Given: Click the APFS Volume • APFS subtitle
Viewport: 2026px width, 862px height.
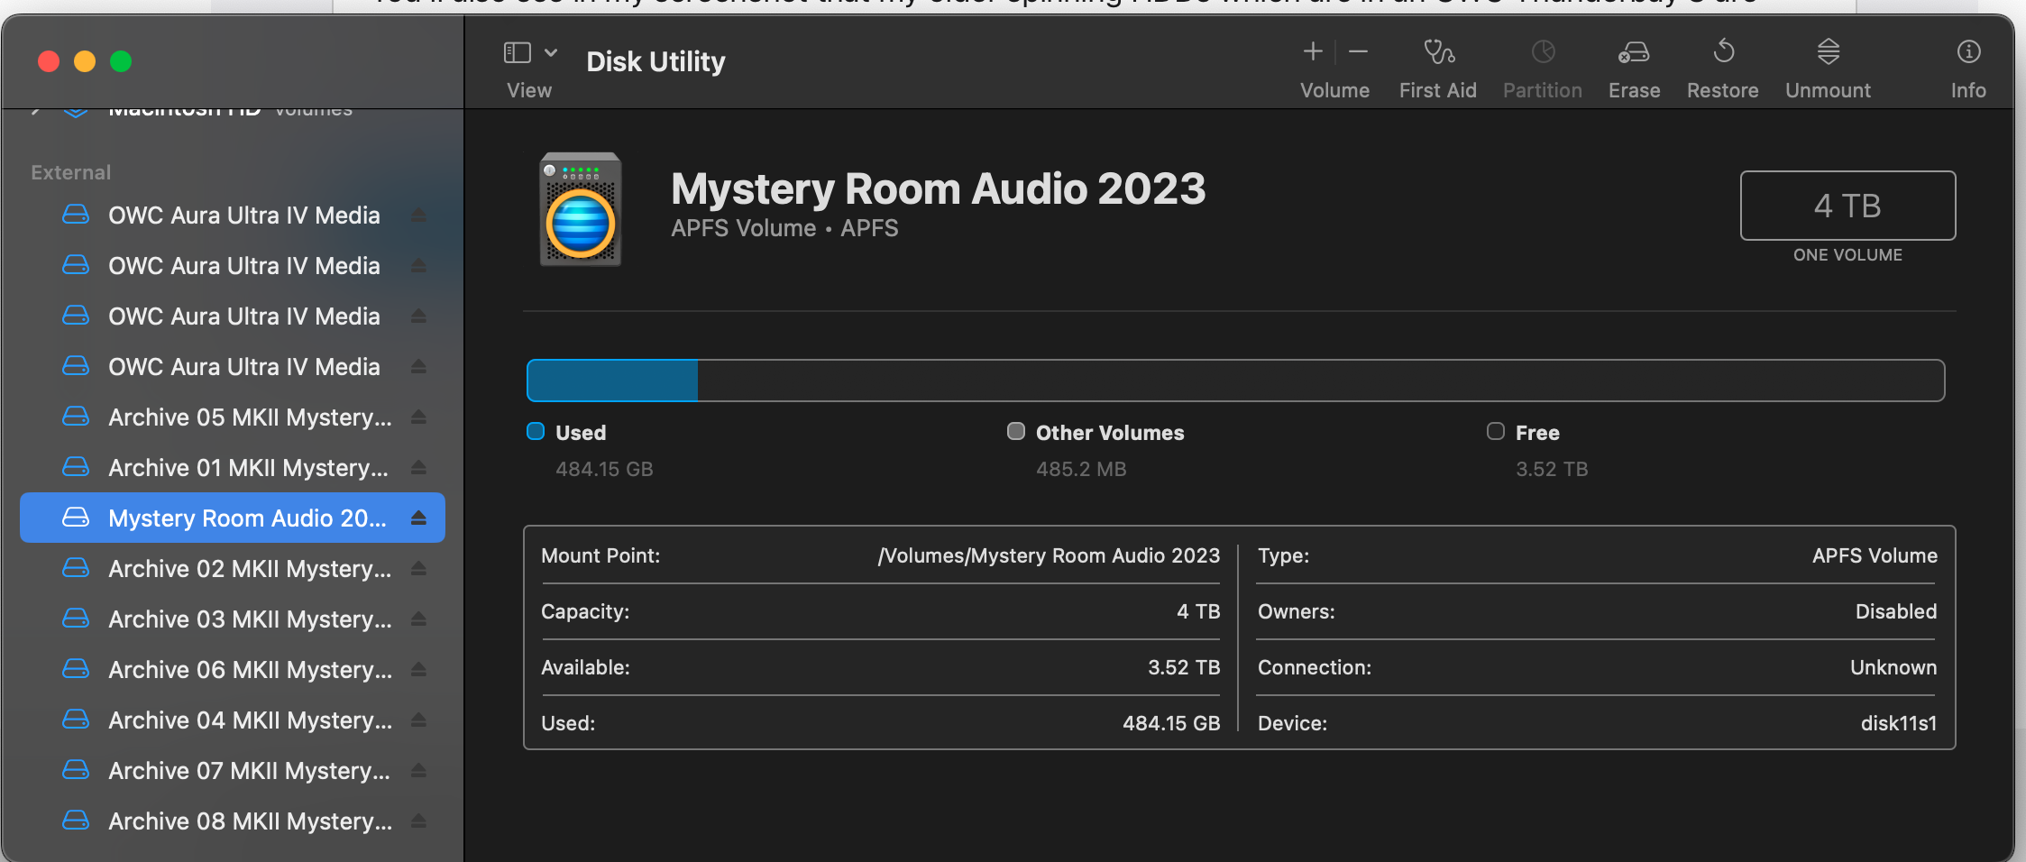Looking at the screenshot, I should pyautogui.click(x=784, y=228).
